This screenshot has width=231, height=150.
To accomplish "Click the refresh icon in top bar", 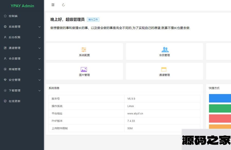I will pos(63,5).
